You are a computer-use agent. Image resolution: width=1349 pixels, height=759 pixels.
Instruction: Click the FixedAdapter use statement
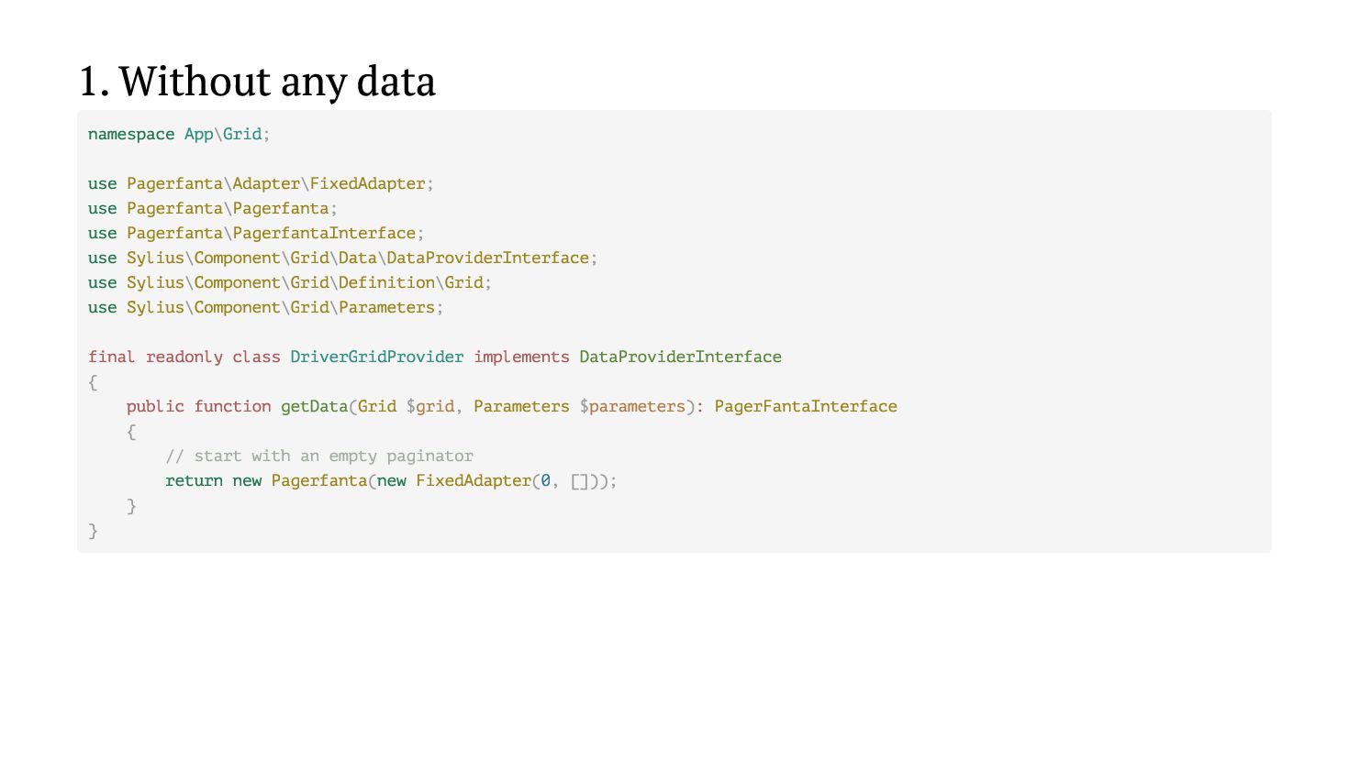pos(261,183)
